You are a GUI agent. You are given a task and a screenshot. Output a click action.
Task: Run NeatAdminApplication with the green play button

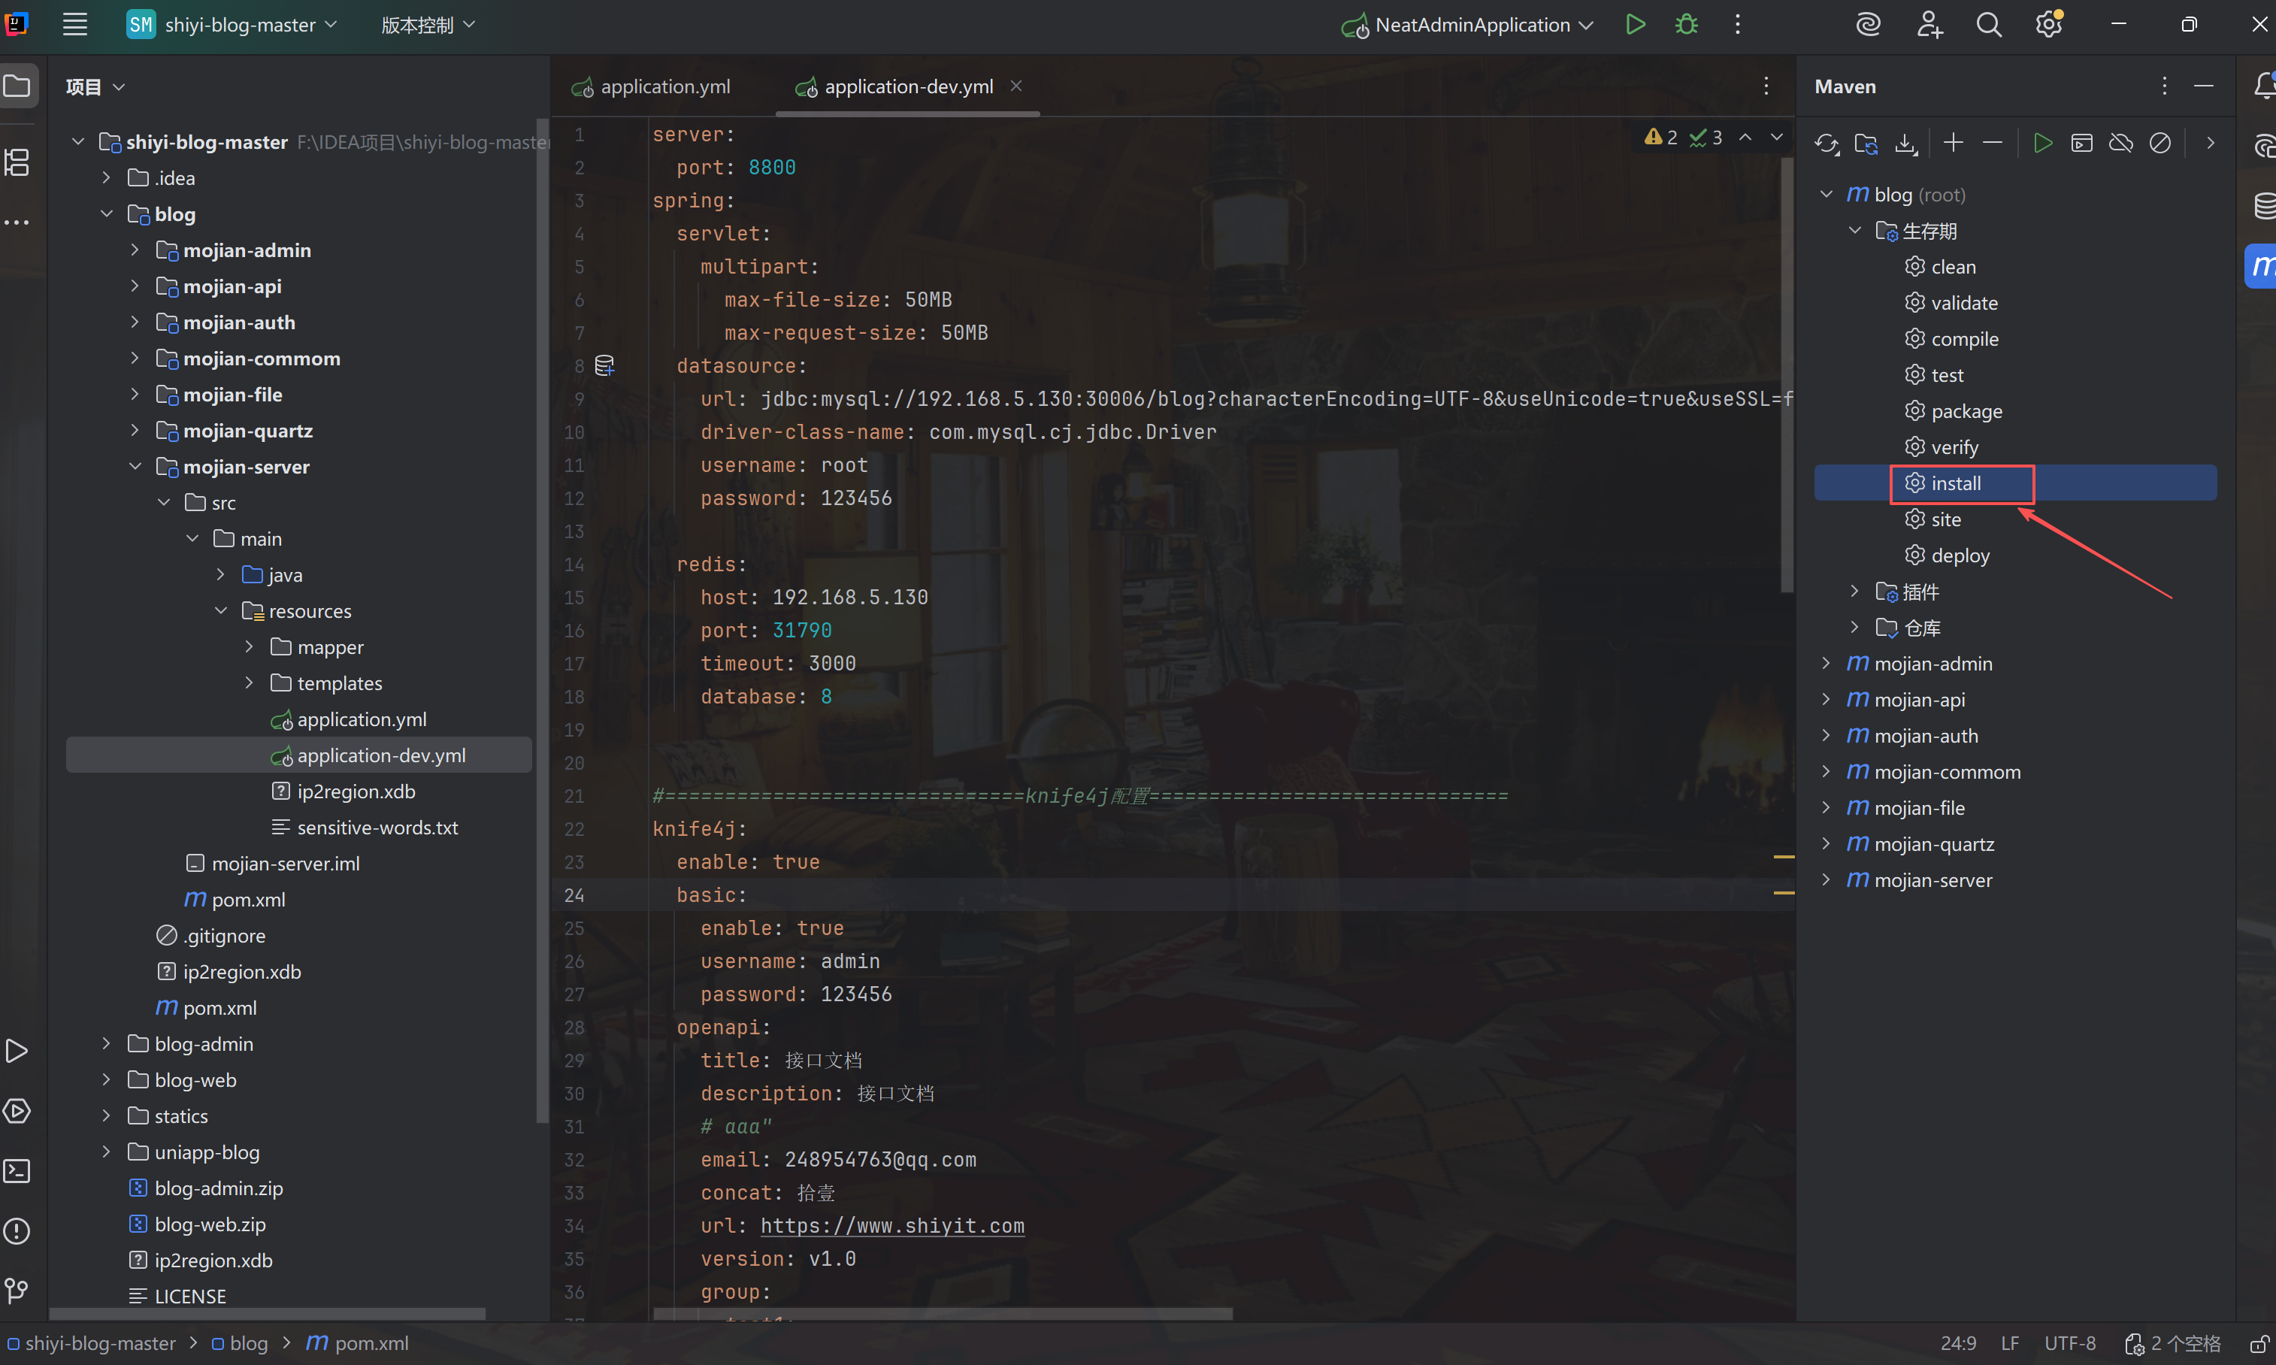(1635, 25)
